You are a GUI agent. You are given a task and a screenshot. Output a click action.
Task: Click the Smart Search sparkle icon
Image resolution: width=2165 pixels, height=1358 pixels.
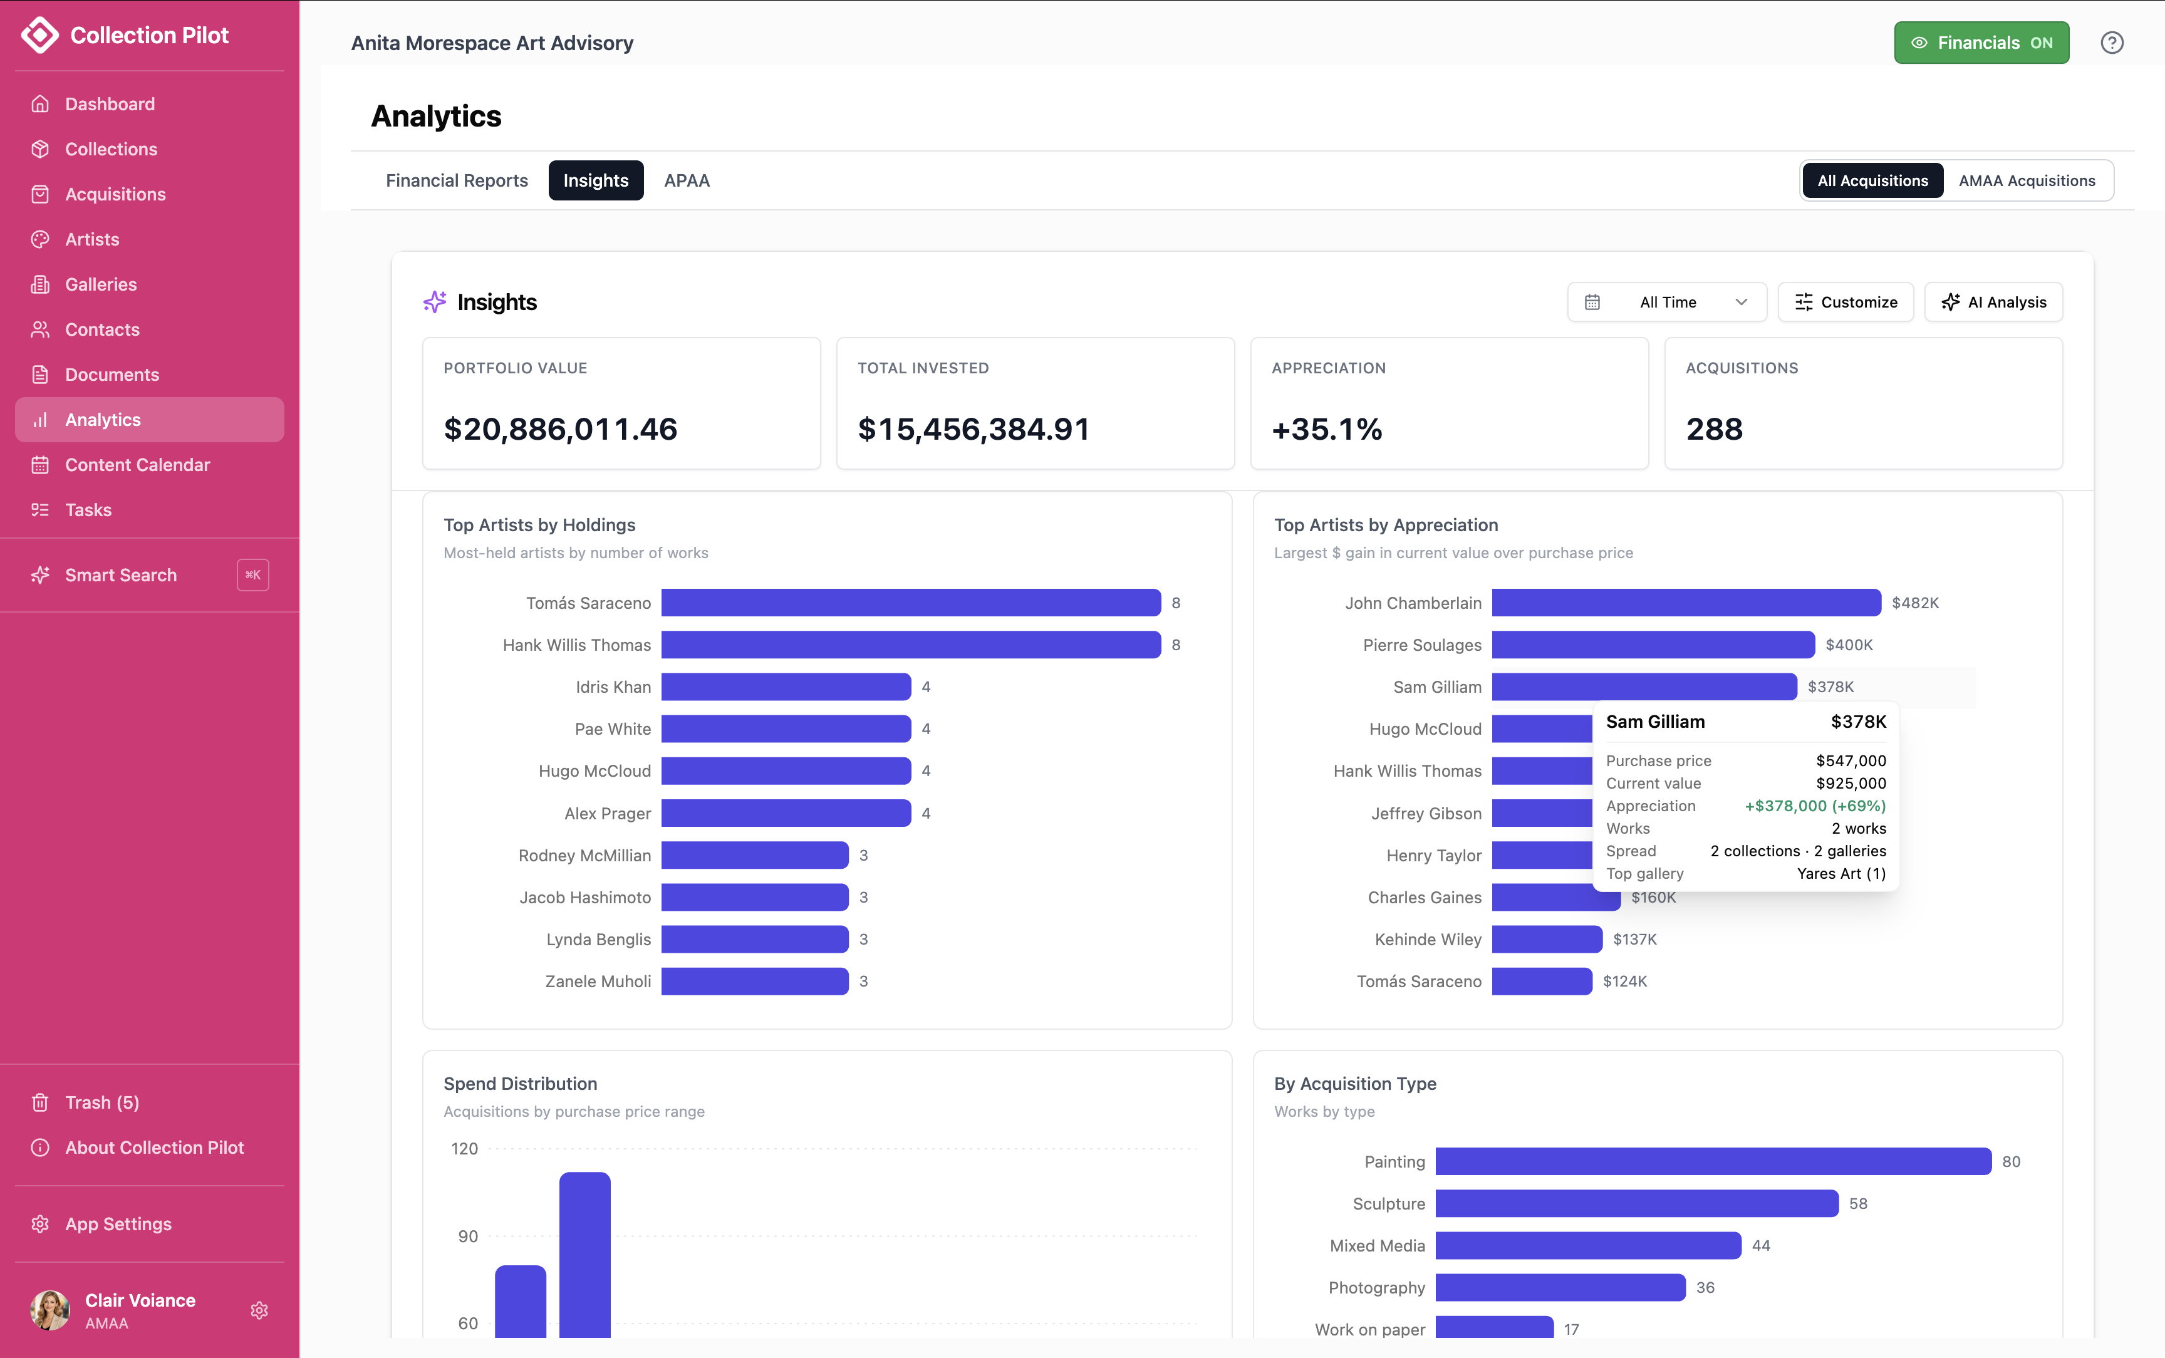[39, 575]
